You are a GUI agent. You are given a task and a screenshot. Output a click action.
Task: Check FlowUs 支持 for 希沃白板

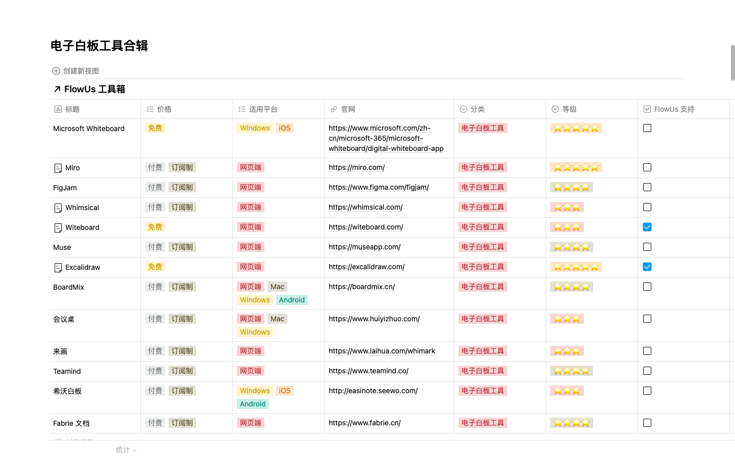pyautogui.click(x=647, y=391)
